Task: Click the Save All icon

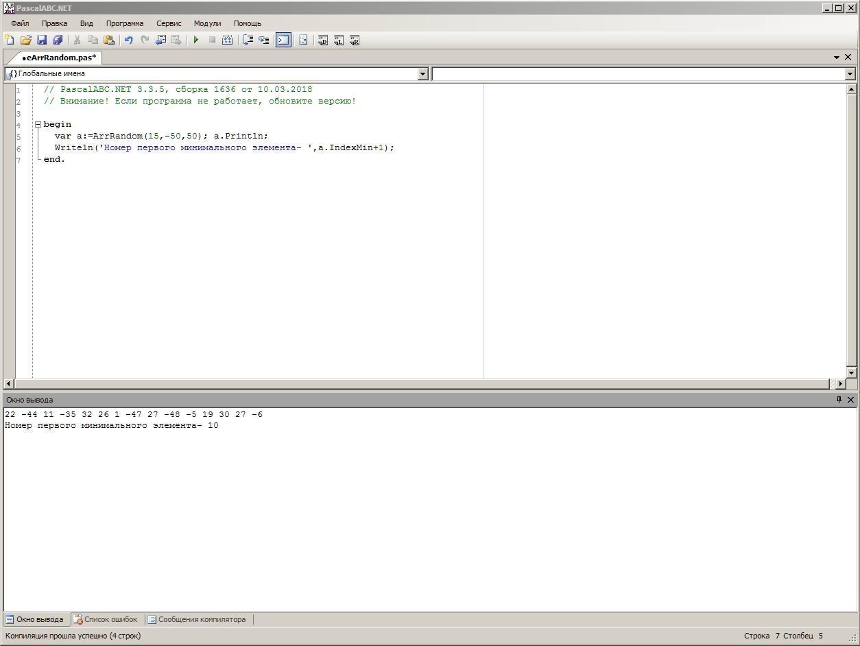Action: [58, 40]
